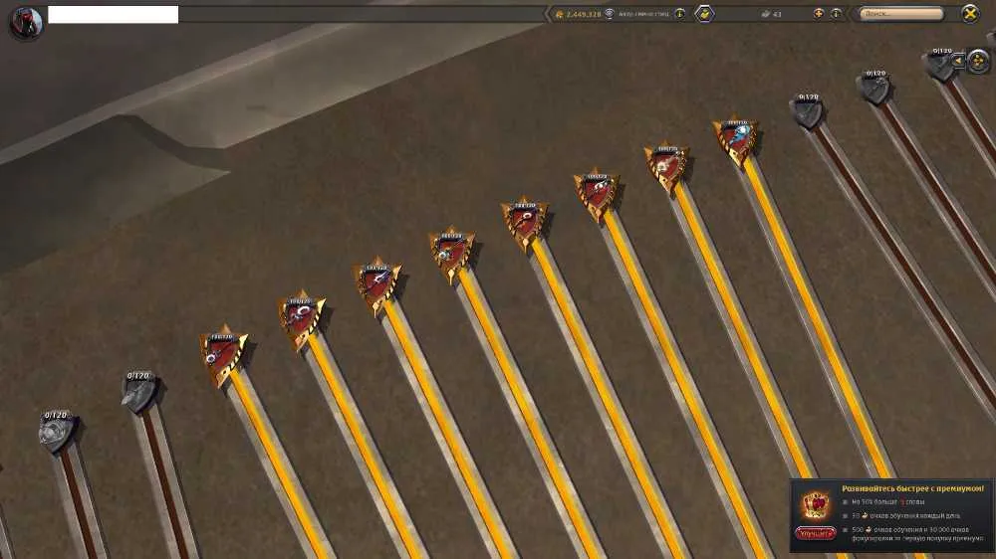Click the hexagonal gold badge icon
This screenshot has width=996, height=559.
click(x=704, y=13)
